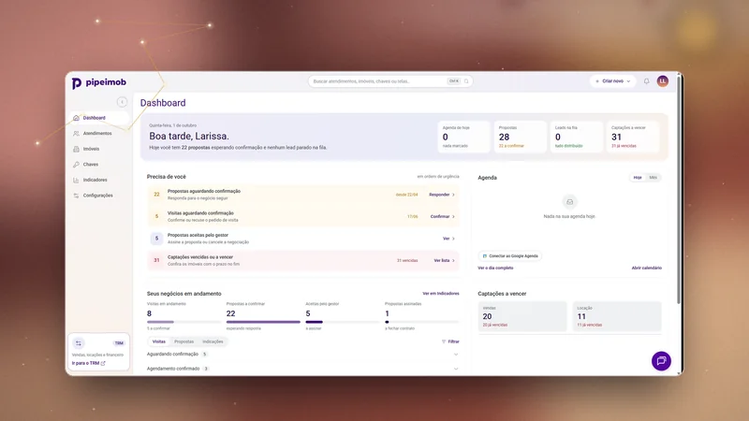749x421 pixels.
Task: Switch the Agenda view to Mês
Action: click(x=653, y=178)
